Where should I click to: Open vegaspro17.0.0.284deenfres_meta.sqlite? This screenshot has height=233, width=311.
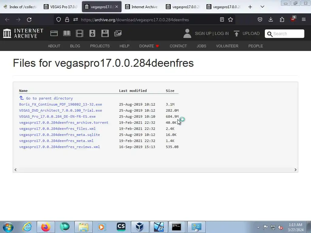(60, 135)
